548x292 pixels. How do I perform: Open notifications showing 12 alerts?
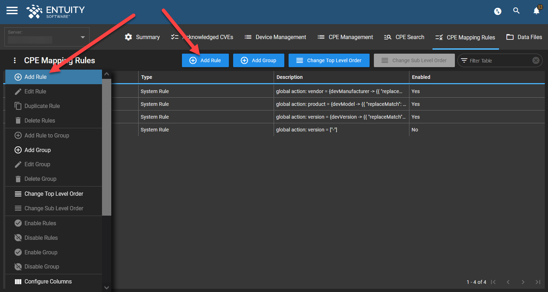(536, 11)
